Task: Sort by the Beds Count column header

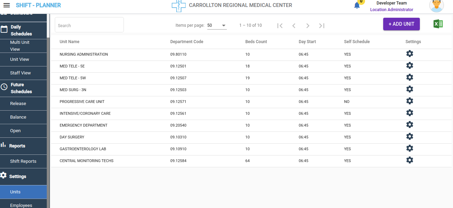Action: point(256,42)
